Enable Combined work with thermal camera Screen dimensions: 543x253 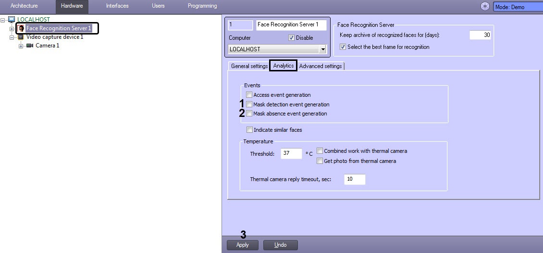pos(320,151)
